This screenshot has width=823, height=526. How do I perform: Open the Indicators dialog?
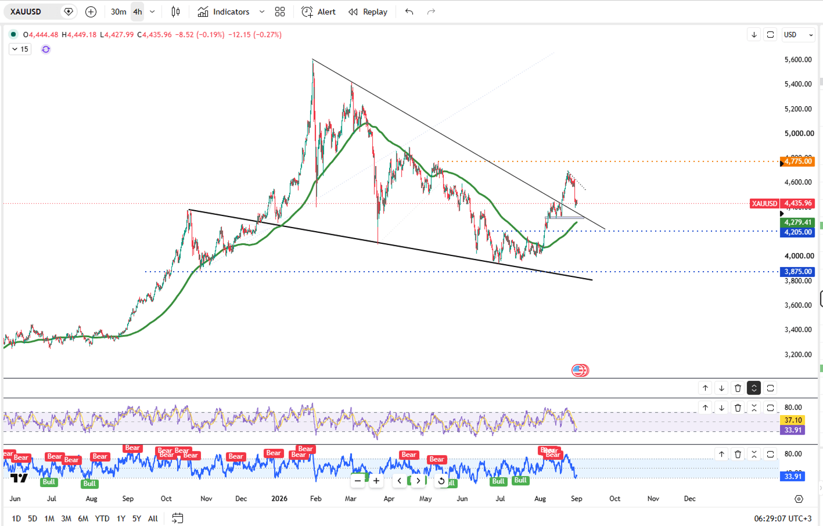pos(223,12)
